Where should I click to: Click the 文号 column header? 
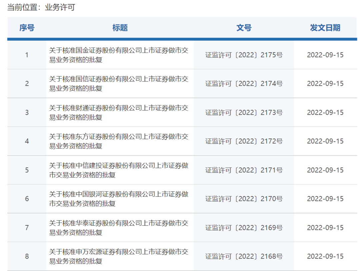click(x=244, y=28)
